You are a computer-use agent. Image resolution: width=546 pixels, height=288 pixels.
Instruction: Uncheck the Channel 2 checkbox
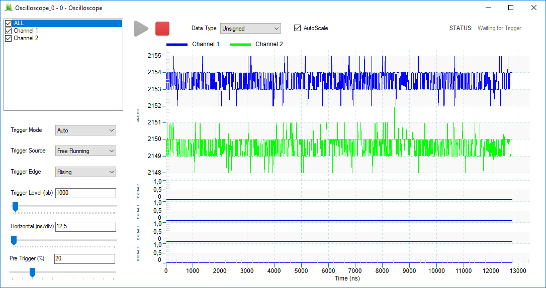(x=9, y=38)
